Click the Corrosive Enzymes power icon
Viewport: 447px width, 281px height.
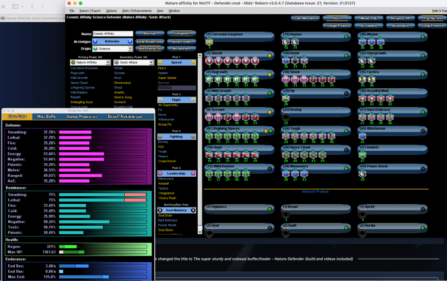[209, 42]
